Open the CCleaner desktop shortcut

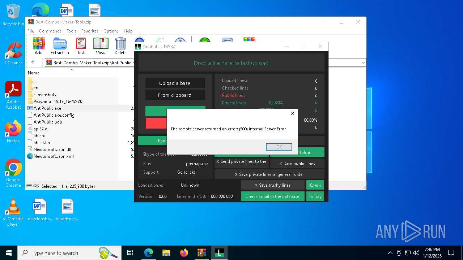(13, 54)
